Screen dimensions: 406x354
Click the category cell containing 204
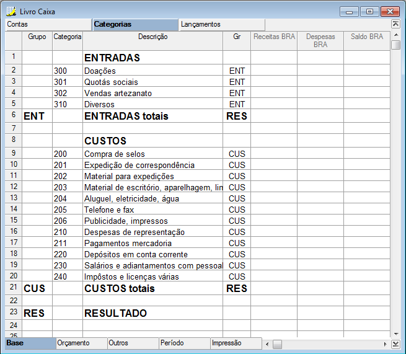67,198
